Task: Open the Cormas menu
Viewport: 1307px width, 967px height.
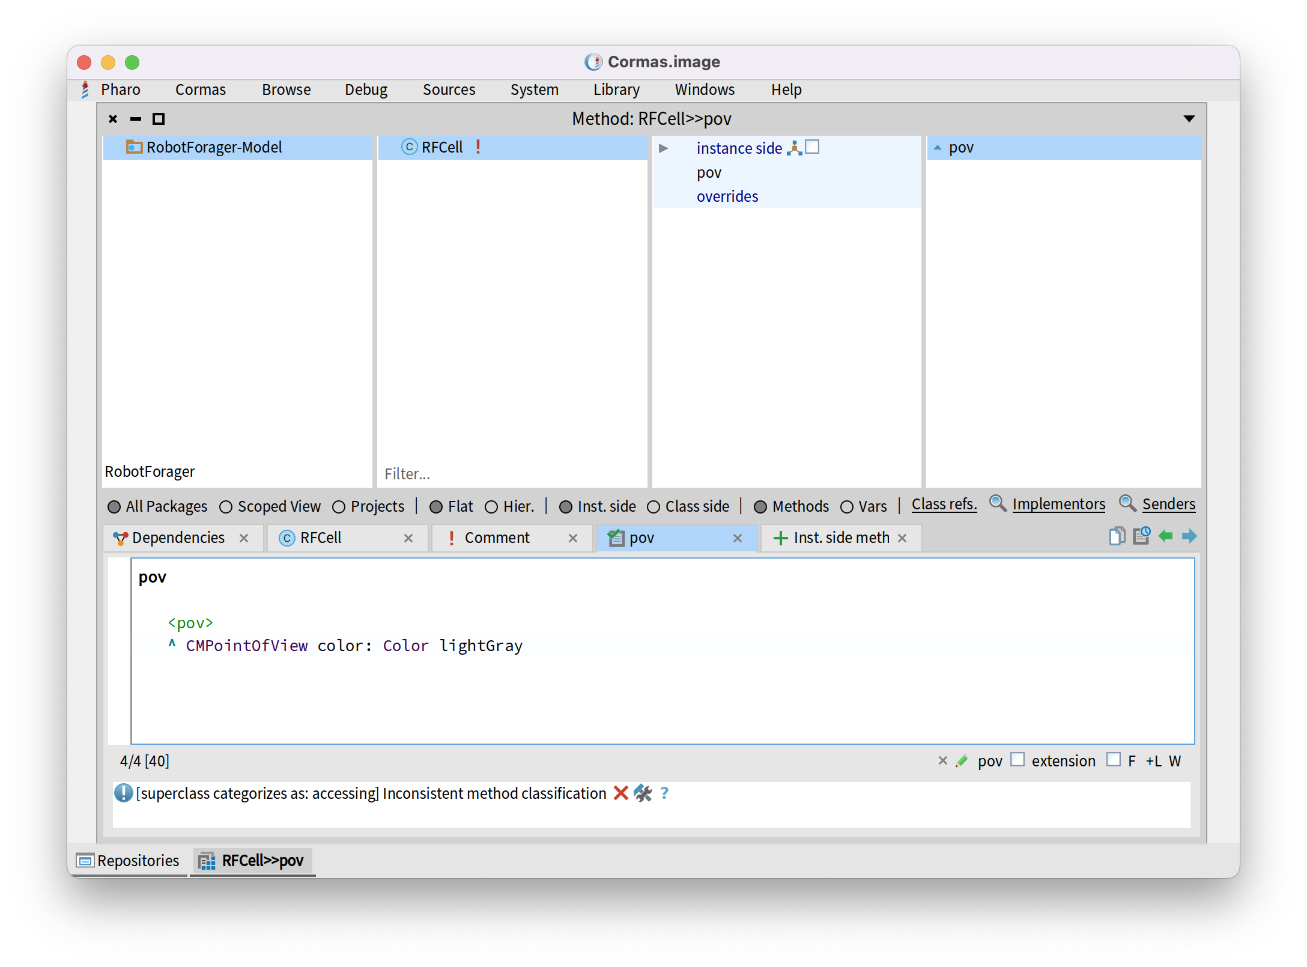Action: coord(200,89)
